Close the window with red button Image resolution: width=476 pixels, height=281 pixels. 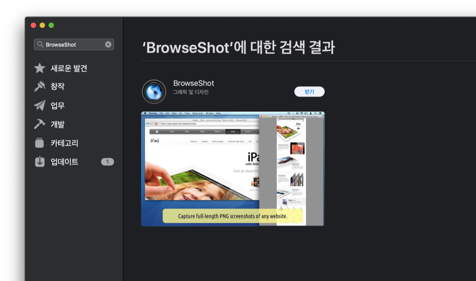pos(33,25)
